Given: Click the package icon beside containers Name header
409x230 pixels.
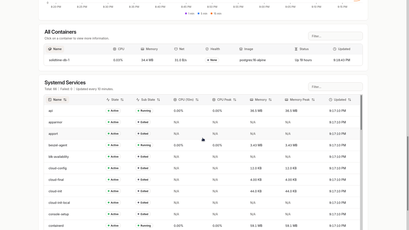Looking at the screenshot, I should click(50, 49).
